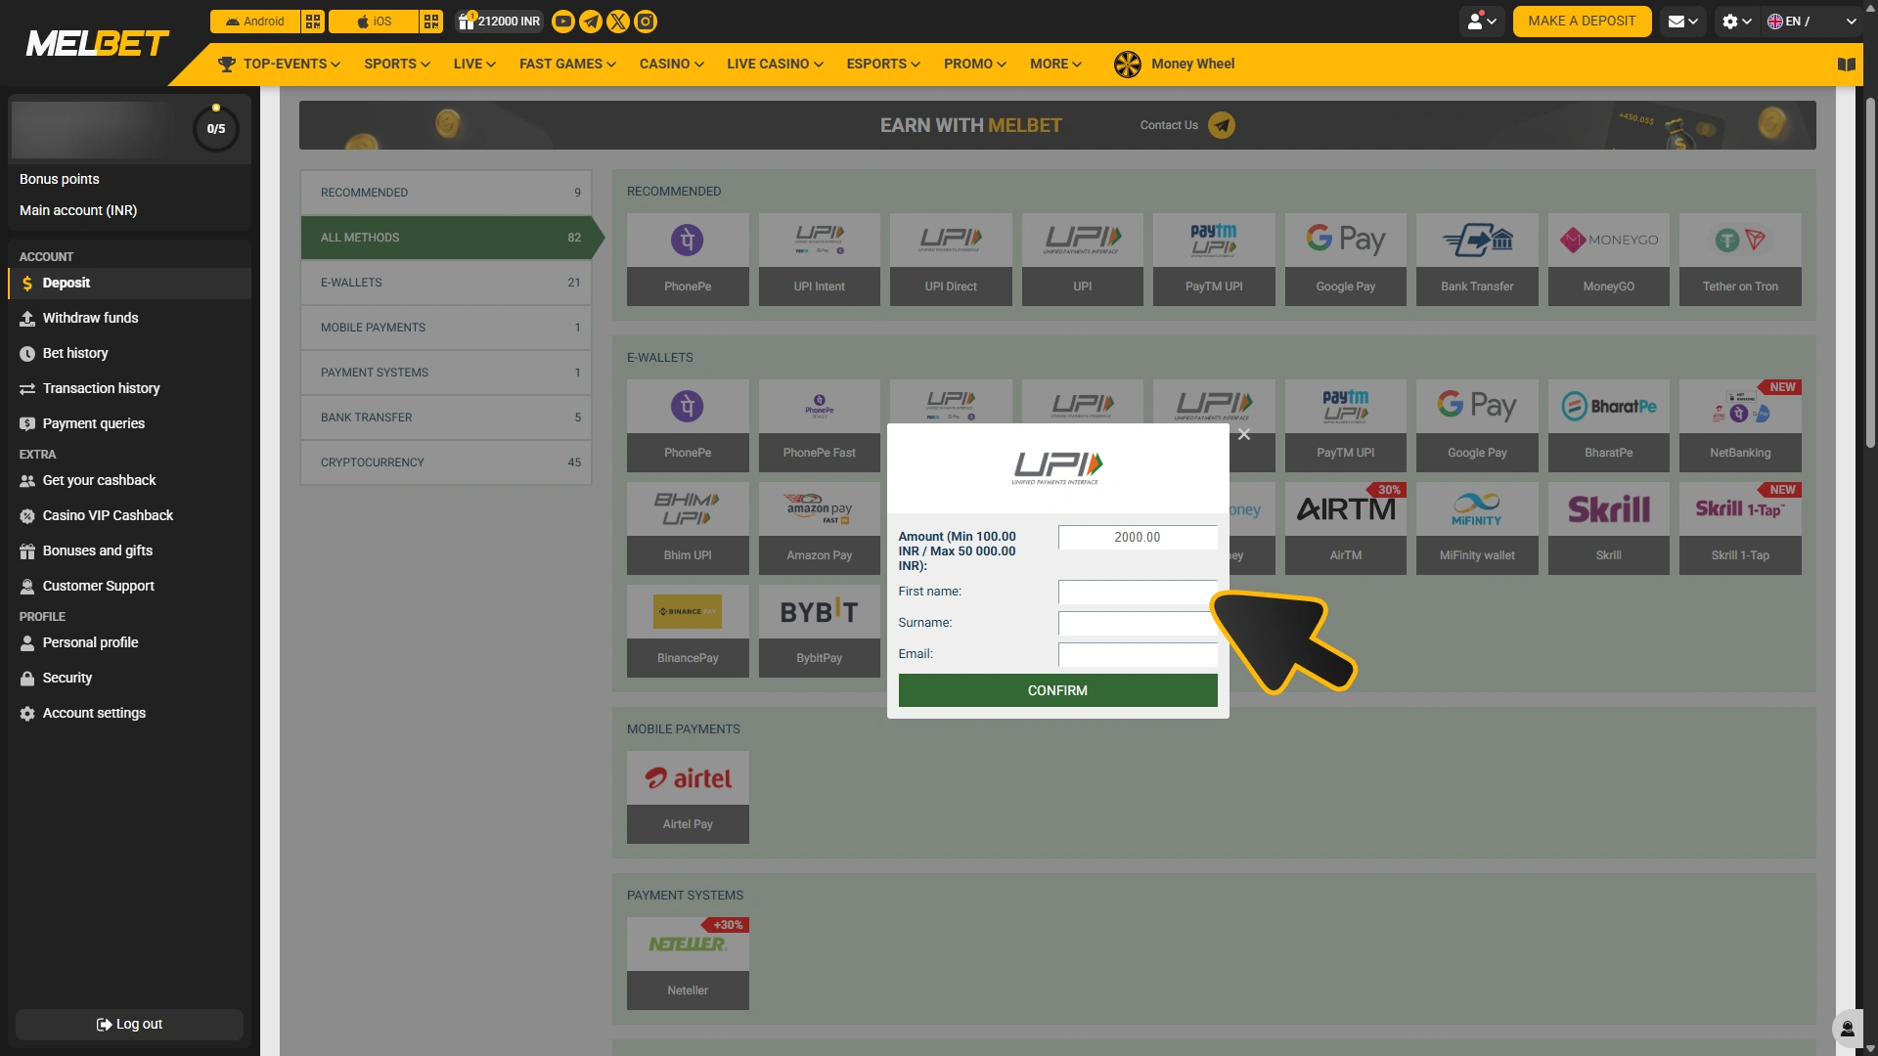Select AirTM e-wallet
Image resolution: width=1878 pixels, height=1056 pixels.
(1345, 528)
